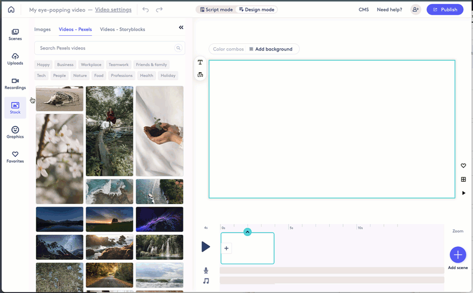
Task: Toggle the Nature filter tag
Action: (80, 75)
